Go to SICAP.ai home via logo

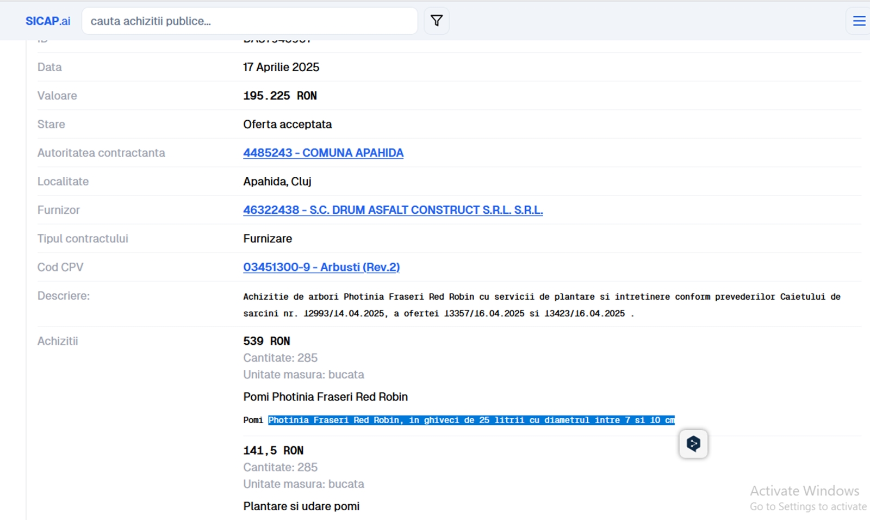point(48,21)
